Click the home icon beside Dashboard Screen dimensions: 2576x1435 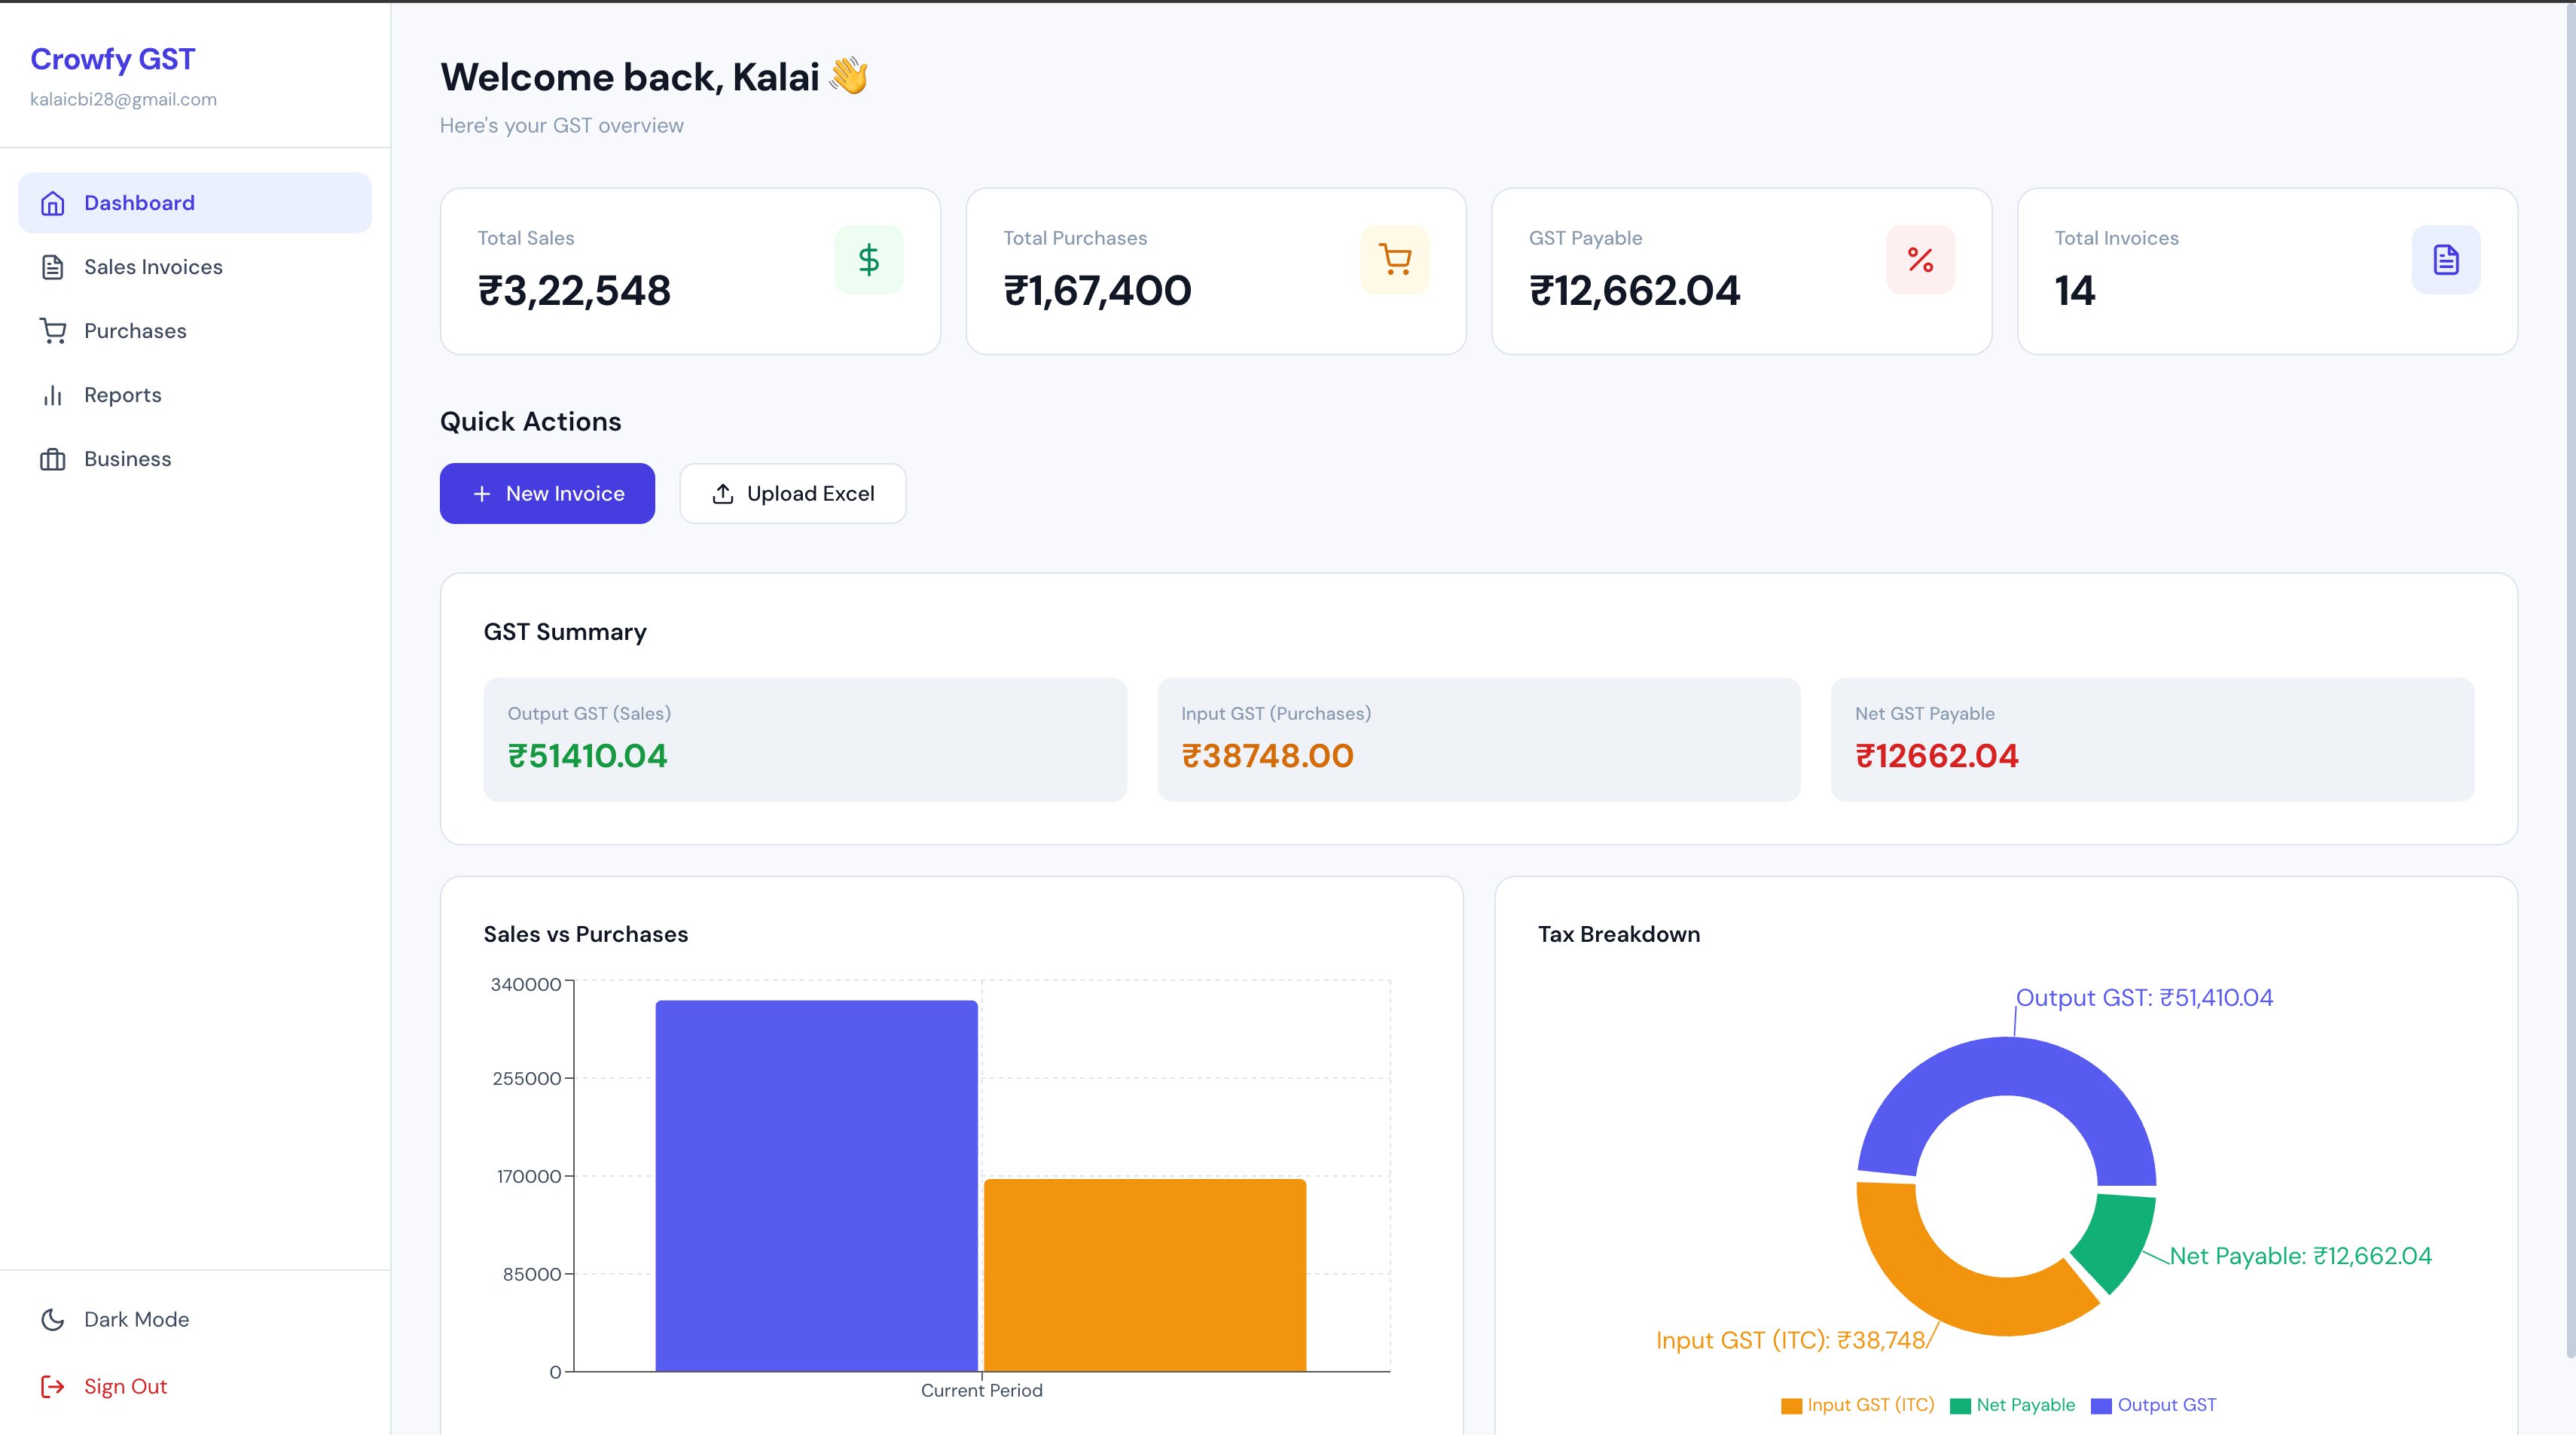click(53, 203)
